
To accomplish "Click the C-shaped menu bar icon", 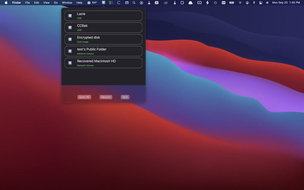I will (x=119, y=3).
